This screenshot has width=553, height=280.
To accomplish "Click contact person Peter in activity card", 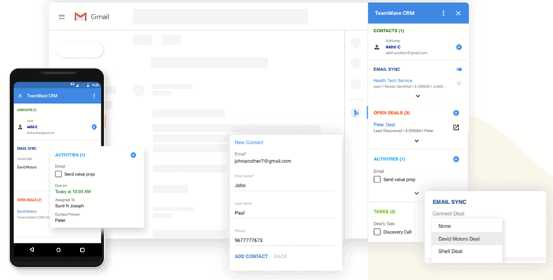I will [x=60, y=221].
